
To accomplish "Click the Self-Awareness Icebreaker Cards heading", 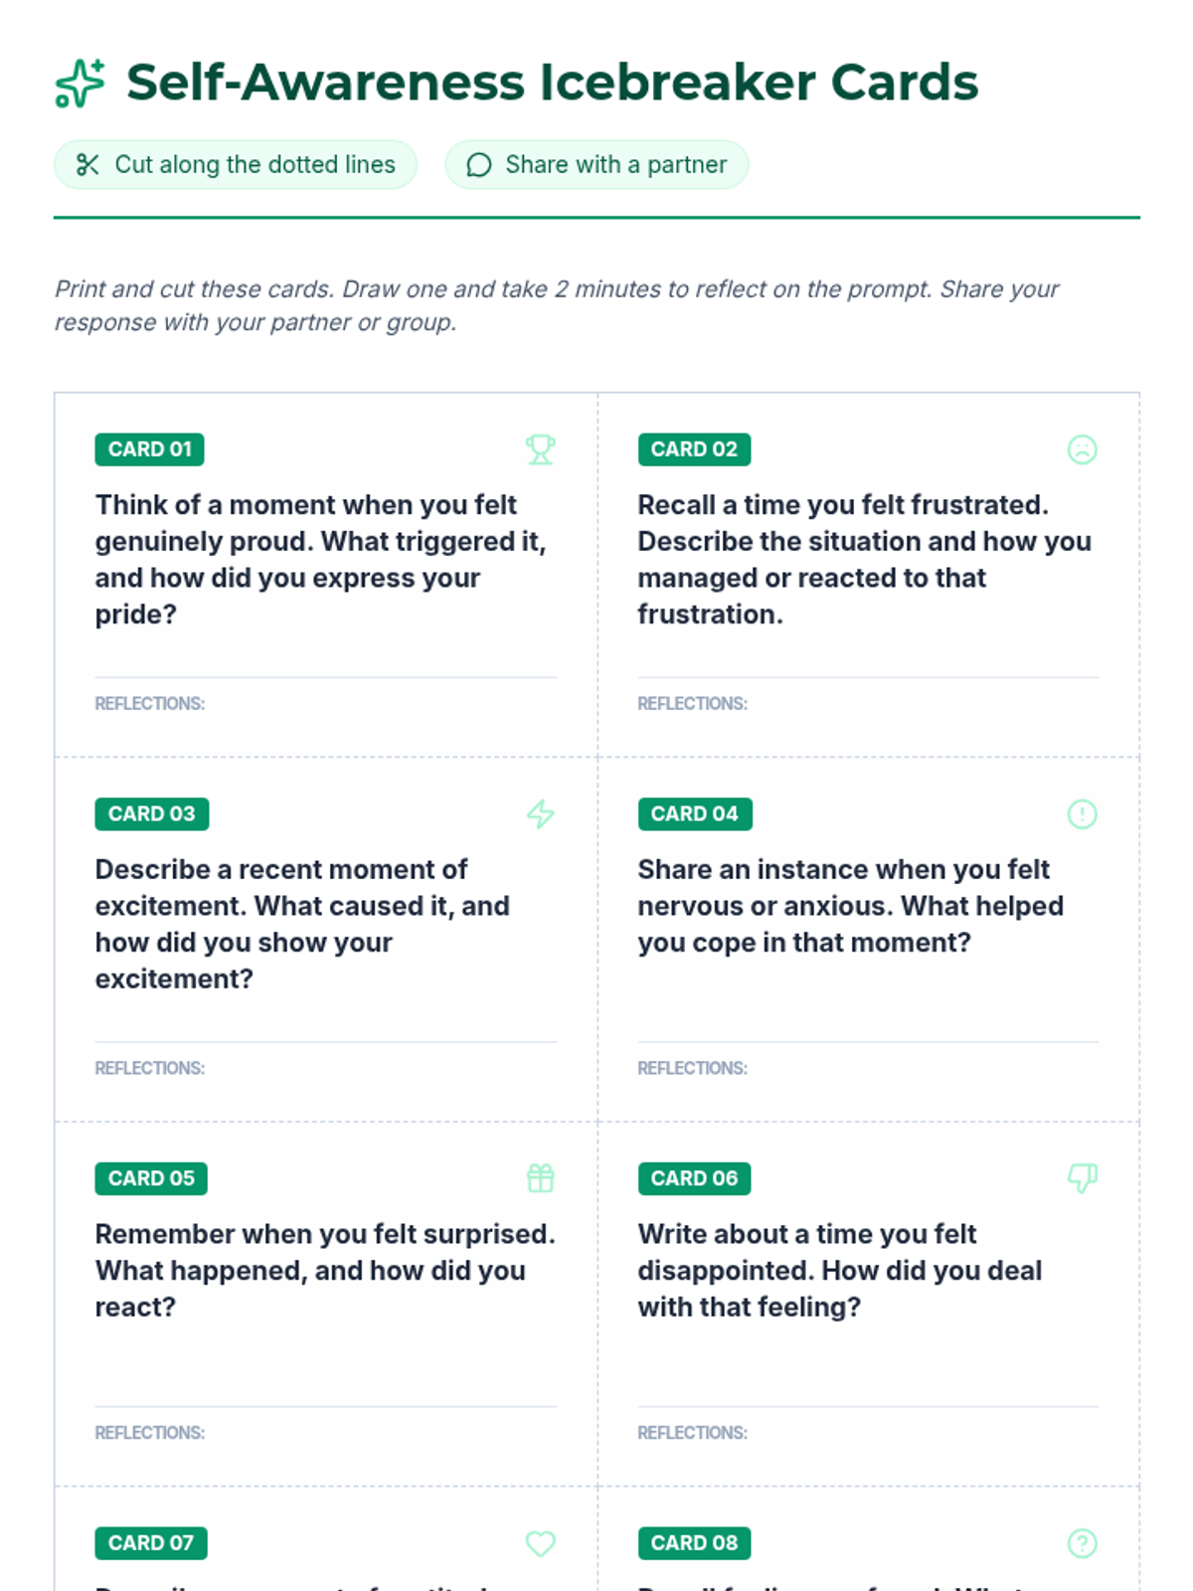I will click(x=552, y=83).
